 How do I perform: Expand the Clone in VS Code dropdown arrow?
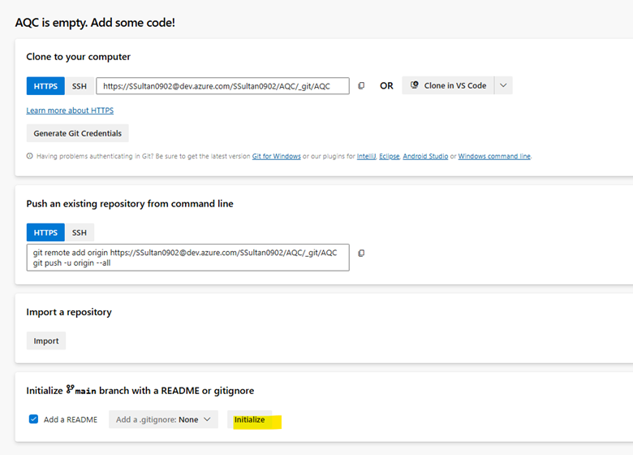tap(503, 85)
